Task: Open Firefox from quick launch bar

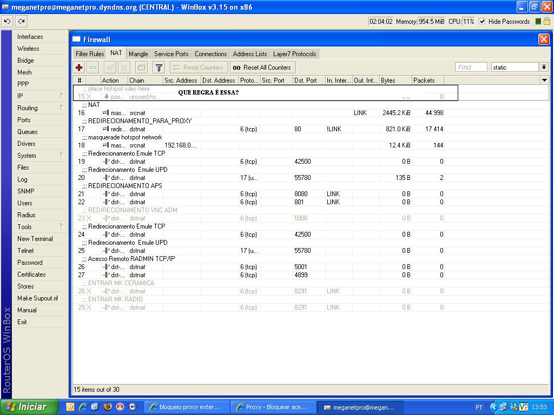Action: pyautogui.click(x=108, y=407)
